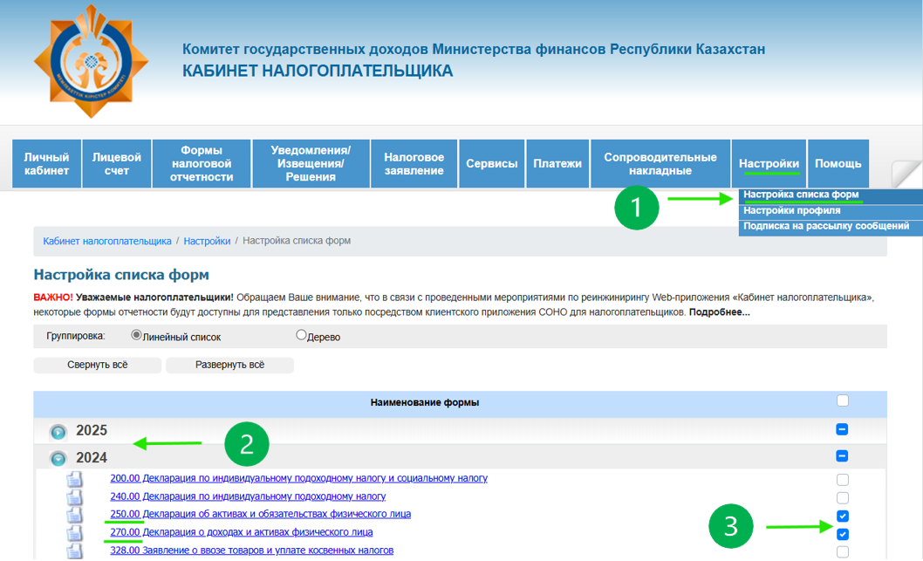Click document icon beside form 200.00
This screenshot has width=923, height=561.
tap(74, 479)
